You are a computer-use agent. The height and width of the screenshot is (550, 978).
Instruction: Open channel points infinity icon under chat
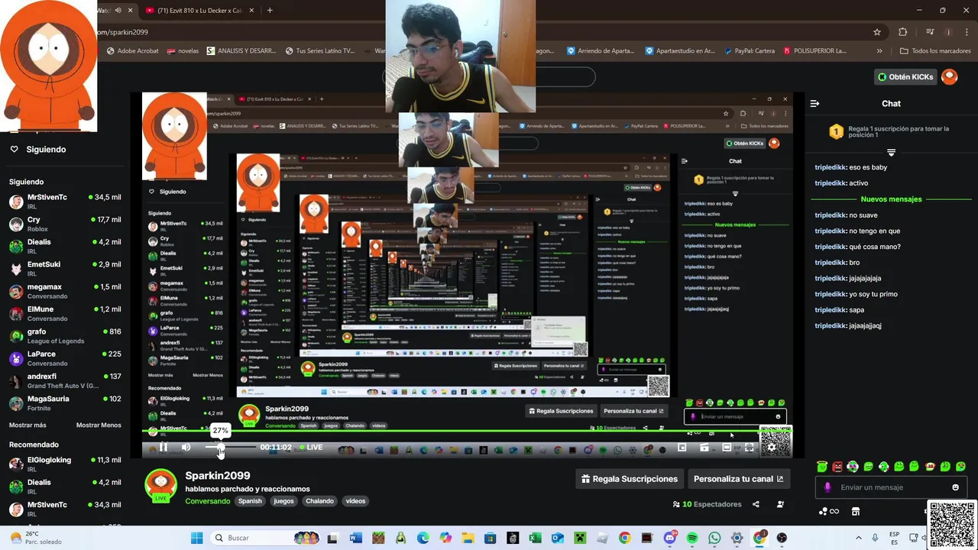coord(829,511)
